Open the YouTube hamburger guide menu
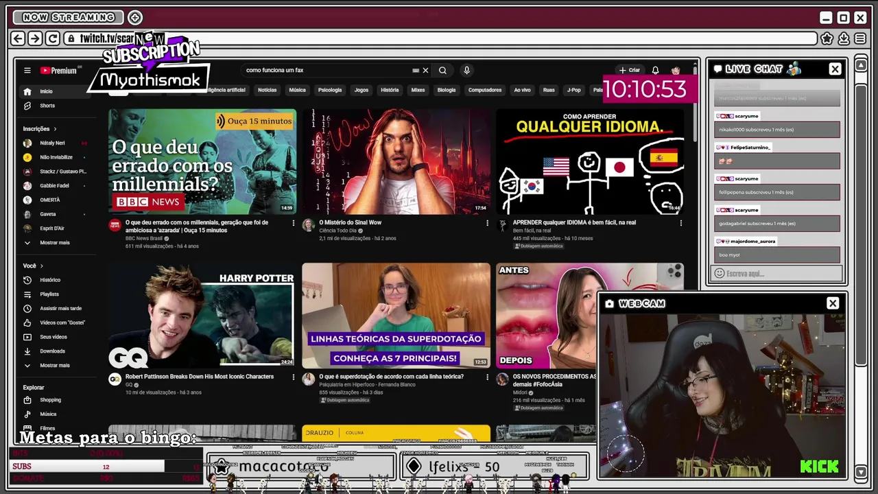878x494 pixels. [27, 70]
